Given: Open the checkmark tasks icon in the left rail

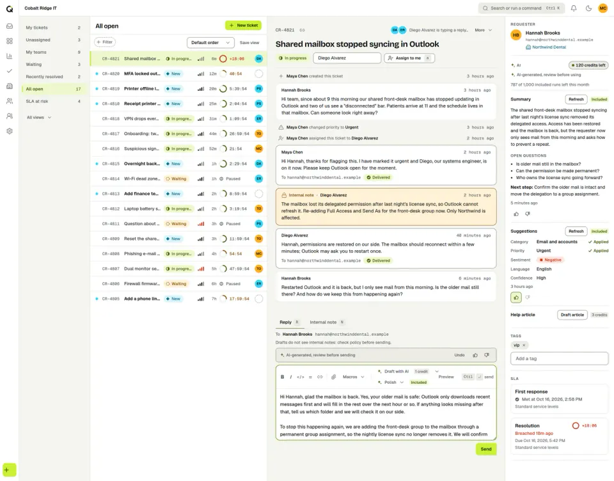Looking at the screenshot, I should tap(10, 71).
